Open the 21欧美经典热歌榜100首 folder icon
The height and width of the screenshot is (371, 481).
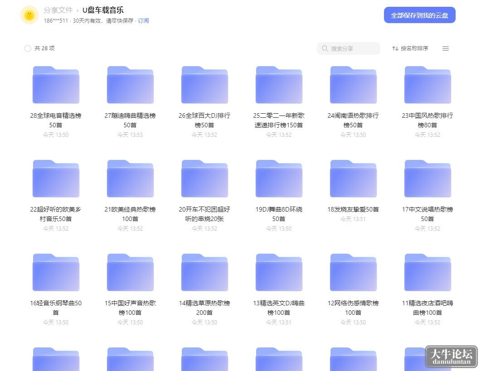coord(130,178)
